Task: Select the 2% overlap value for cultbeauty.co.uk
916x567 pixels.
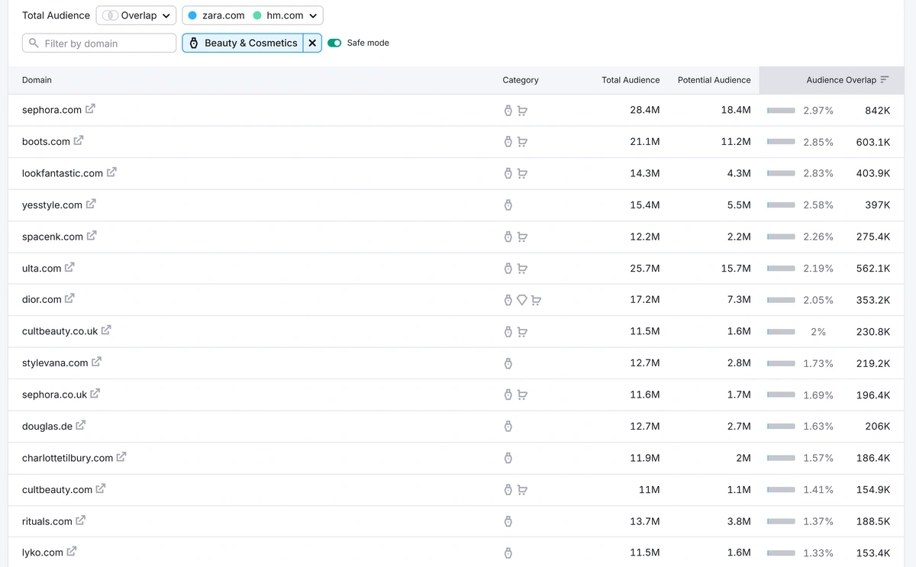Action: pos(818,332)
